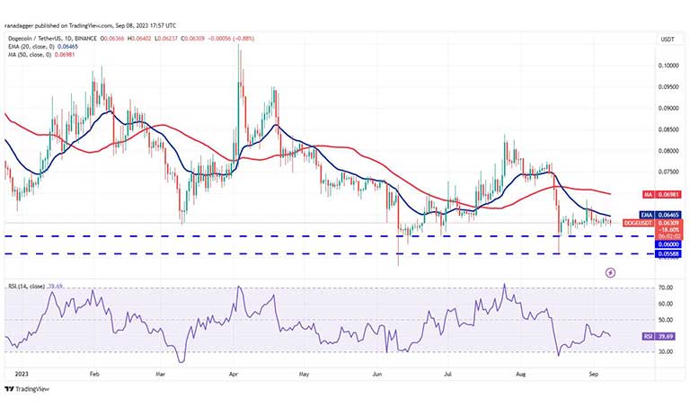Image resolution: width=690 pixels, height=416 pixels.
Task: Click the 0.09500 price axis label
Action: pyautogui.click(x=668, y=87)
